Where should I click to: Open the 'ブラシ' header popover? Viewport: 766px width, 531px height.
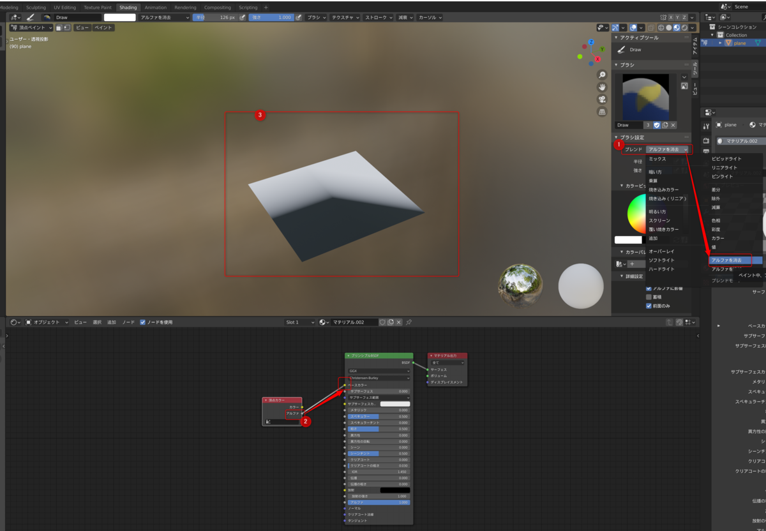pyautogui.click(x=315, y=17)
